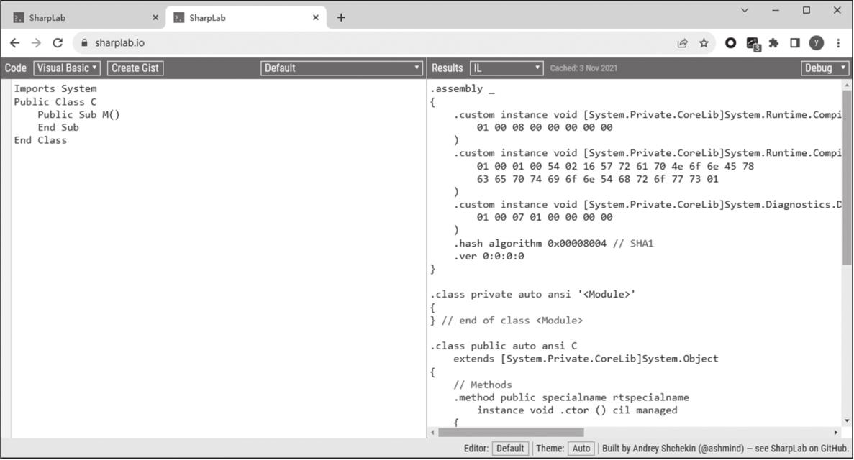Screen dimensions: 854x460
Task: Click the browser back arrow
Action: (x=14, y=43)
